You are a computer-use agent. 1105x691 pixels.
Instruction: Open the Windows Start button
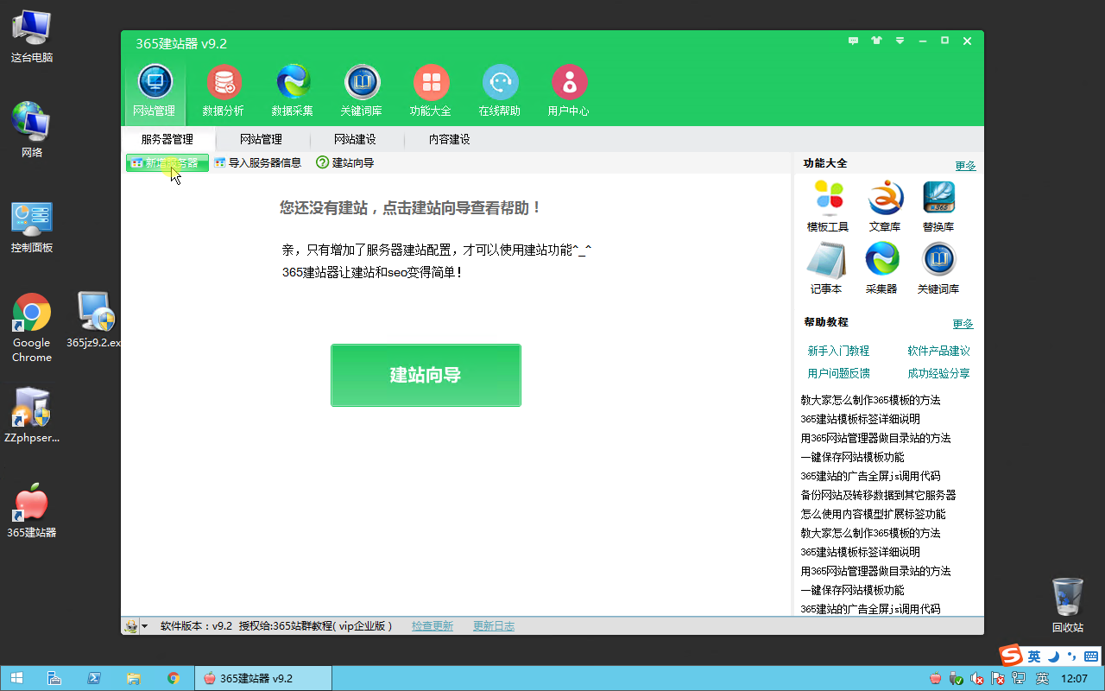(x=17, y=678)
